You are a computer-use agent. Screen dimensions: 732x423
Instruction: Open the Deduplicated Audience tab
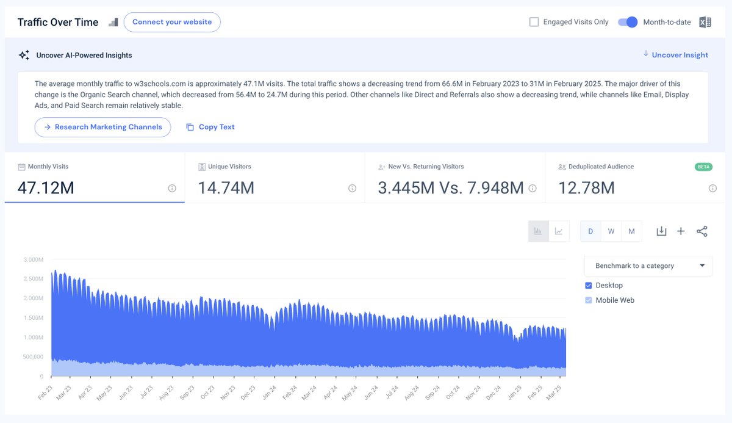pos(635,177)
